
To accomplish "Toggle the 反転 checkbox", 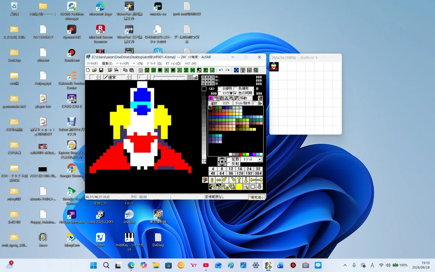I will point(229,164).
